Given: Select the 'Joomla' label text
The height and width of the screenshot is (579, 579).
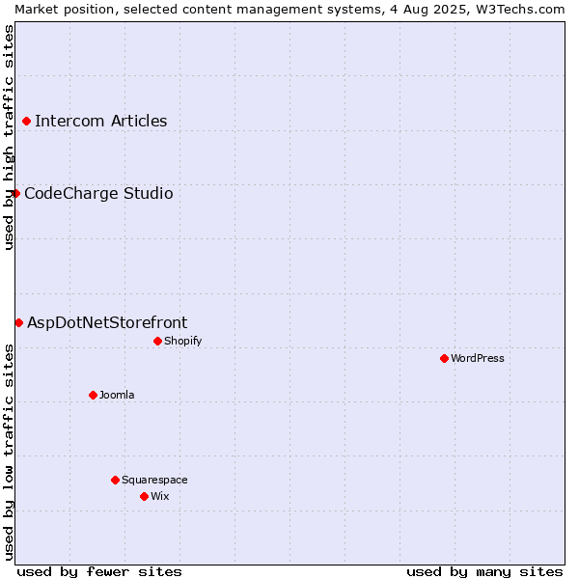Looking at the screenshot, I should (x=117, y=395).
